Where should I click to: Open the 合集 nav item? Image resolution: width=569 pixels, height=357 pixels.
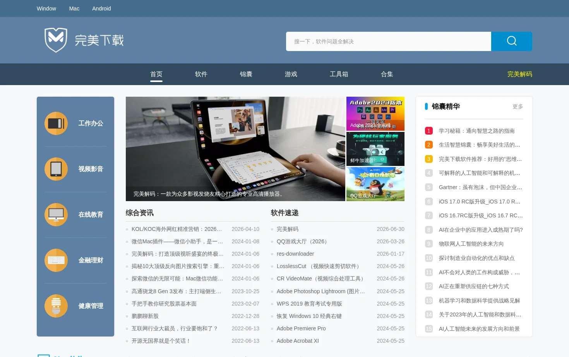click(387, 74)
